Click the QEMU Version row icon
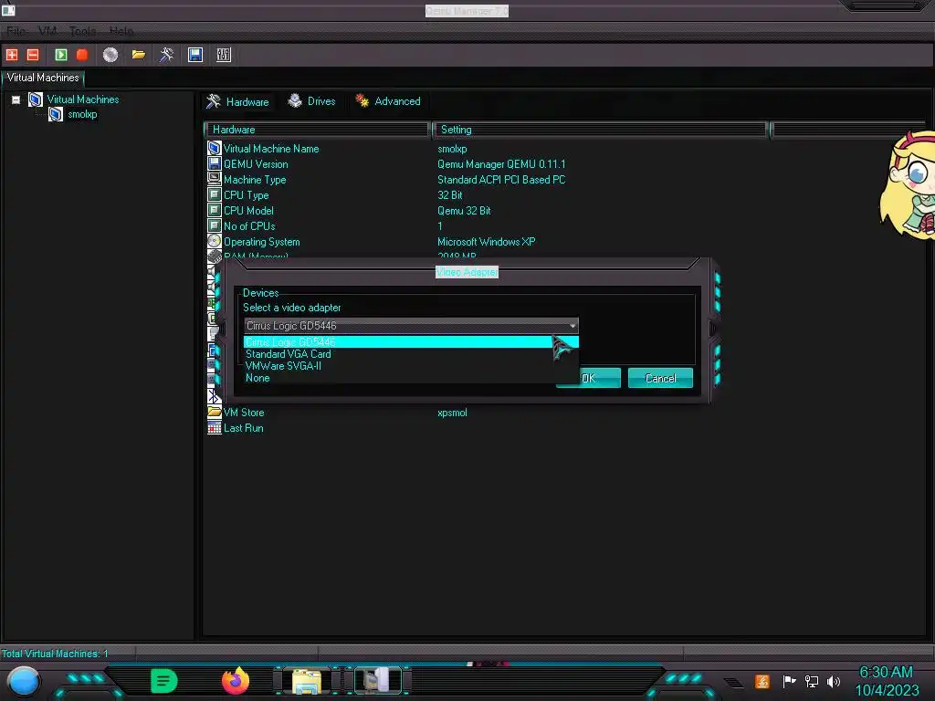The image size is (935, 701). click(x=214, y=163)
